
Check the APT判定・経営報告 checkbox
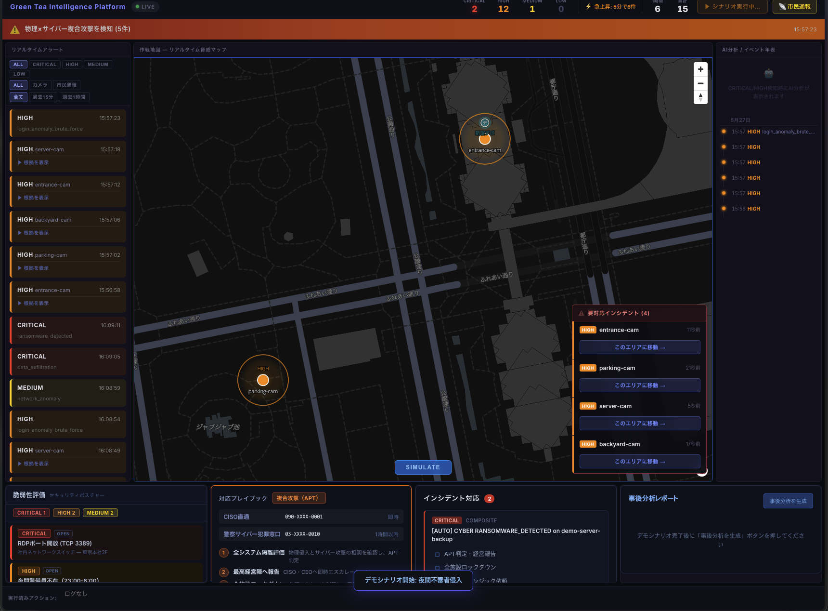[437, 555]
